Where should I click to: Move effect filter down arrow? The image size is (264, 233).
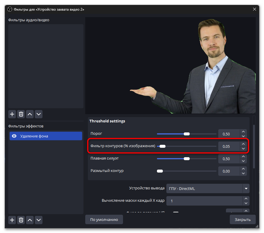pyautogui.click(x=39, y=220)
